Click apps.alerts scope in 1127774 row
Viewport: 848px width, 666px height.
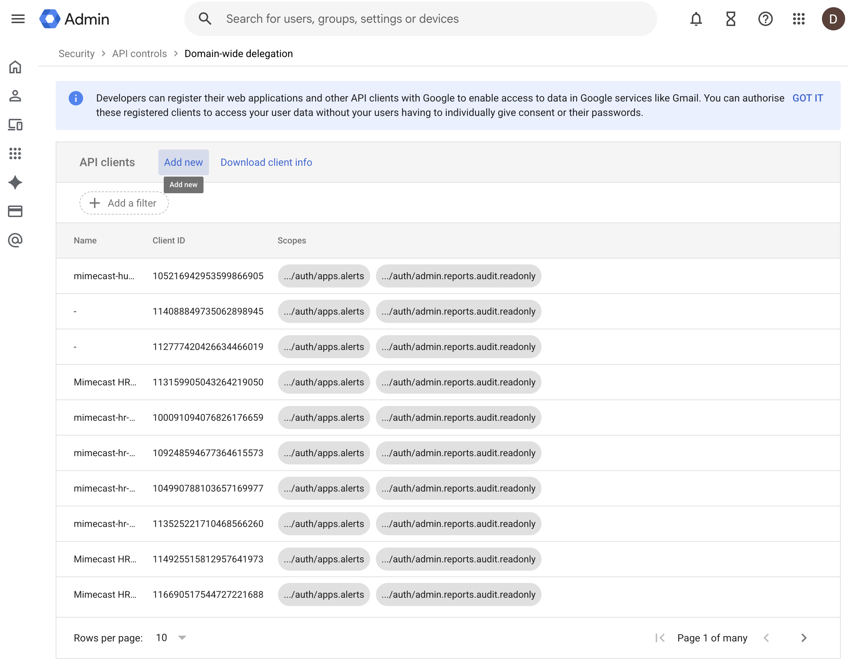point(324,347)
